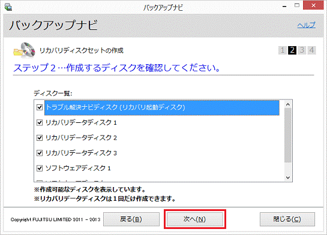Click the recovery disc set icon
327x235 pixels.
[25, 50]
